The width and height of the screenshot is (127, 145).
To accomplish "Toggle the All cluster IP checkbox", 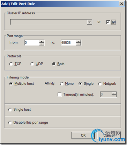I will click(x=108, y=22).
